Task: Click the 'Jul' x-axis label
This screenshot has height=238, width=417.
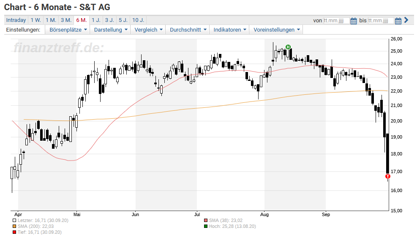Action: (x=197, y=214)
